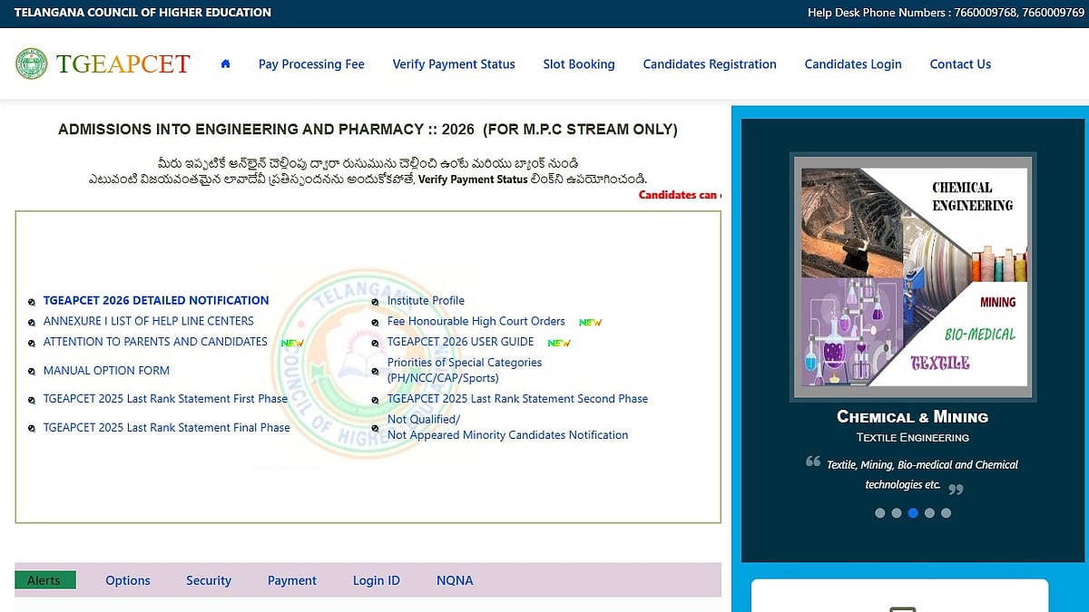
Task: Open Verify Payment Status menu item
Action: [x=454, y=64]
